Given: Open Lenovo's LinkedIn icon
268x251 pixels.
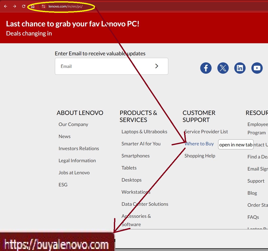Looking at the screenshot, I should [x=240, y=68].
